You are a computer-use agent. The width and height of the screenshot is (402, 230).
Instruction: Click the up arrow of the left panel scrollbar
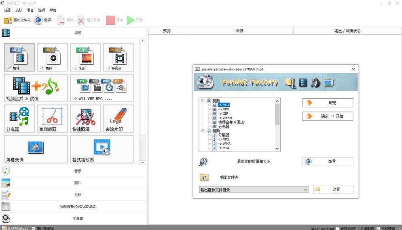143,41
